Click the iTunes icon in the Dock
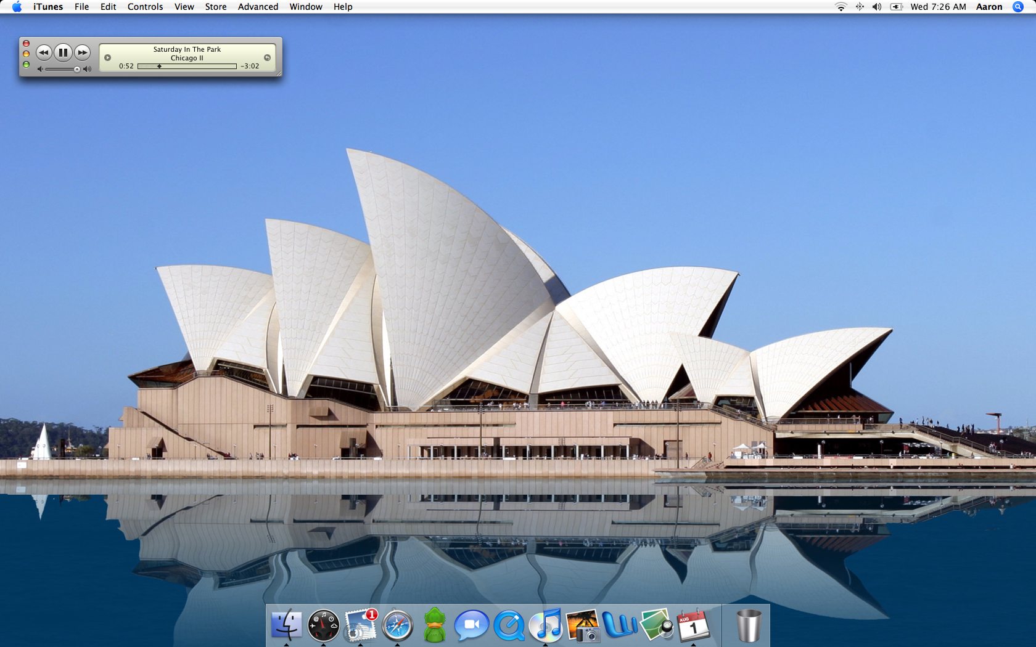This screenshot has width=1036, height=647. (x=546, y=625)
